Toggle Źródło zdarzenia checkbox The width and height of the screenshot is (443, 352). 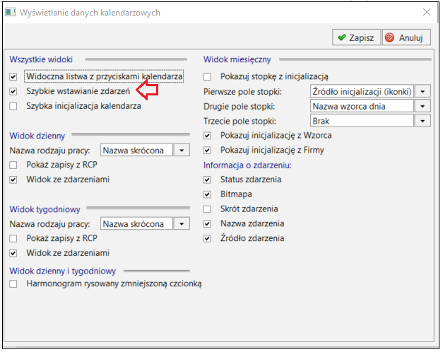point(207,238)
